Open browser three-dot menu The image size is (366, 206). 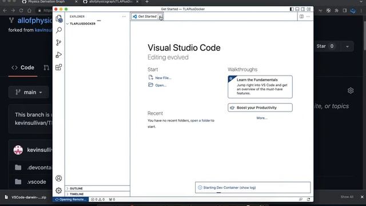click(x=361, y=10)
